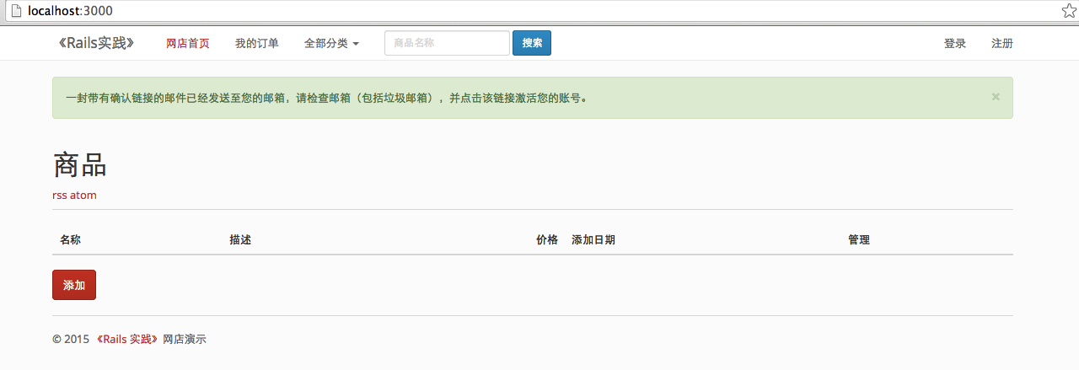Click the 名称 column header

(70, 240)
